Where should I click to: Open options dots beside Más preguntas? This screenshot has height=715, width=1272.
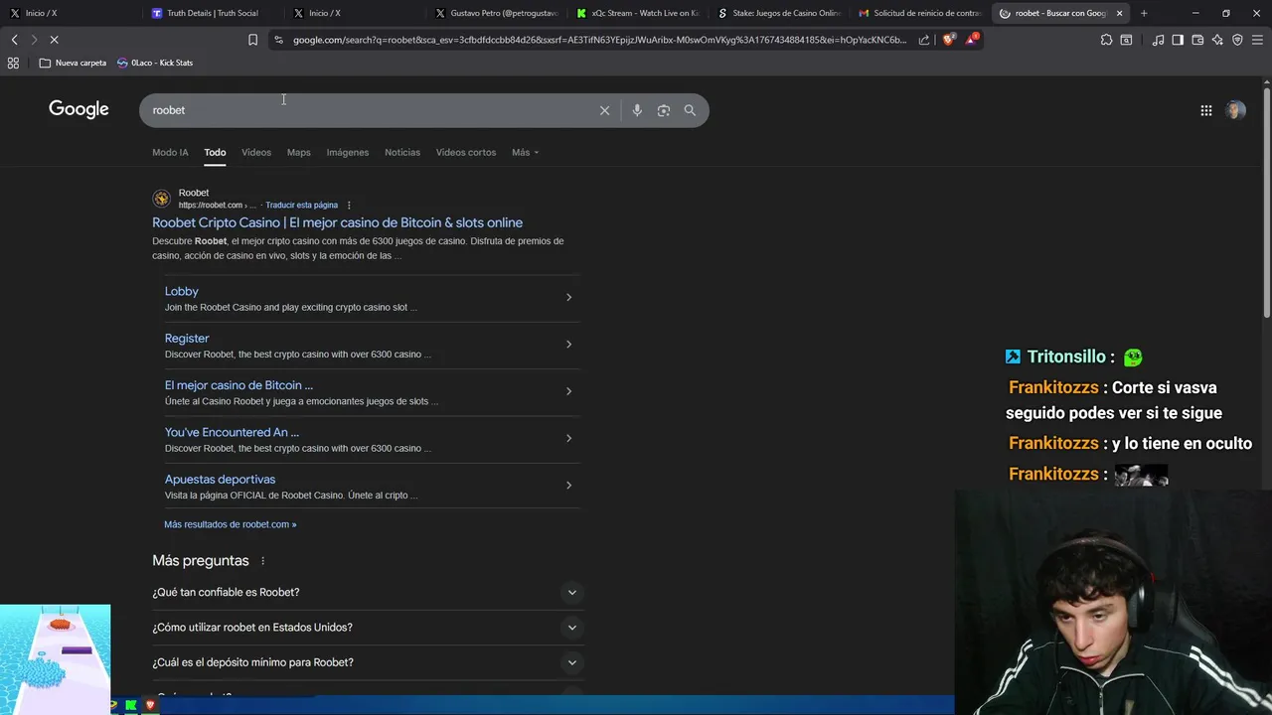click(262, 561)
